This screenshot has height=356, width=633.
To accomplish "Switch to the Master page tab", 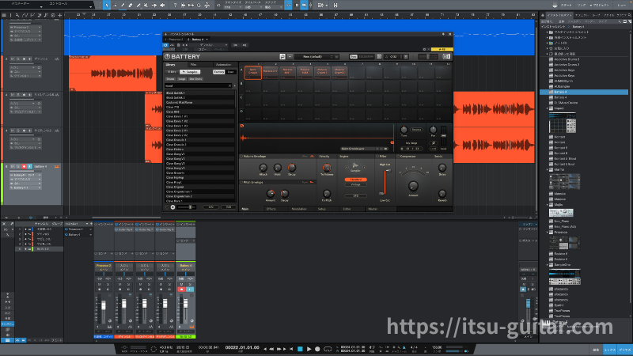I will click(x=373, y=209).
